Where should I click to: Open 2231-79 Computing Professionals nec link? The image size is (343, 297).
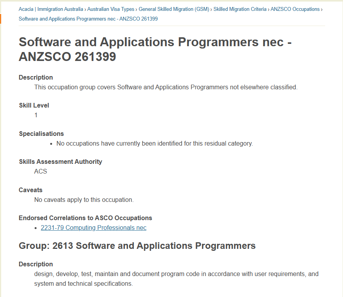(x=94, y=228)
